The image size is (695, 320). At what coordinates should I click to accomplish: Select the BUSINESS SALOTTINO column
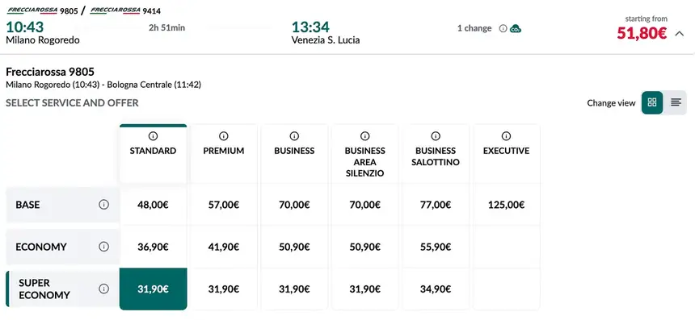point(436,154)
